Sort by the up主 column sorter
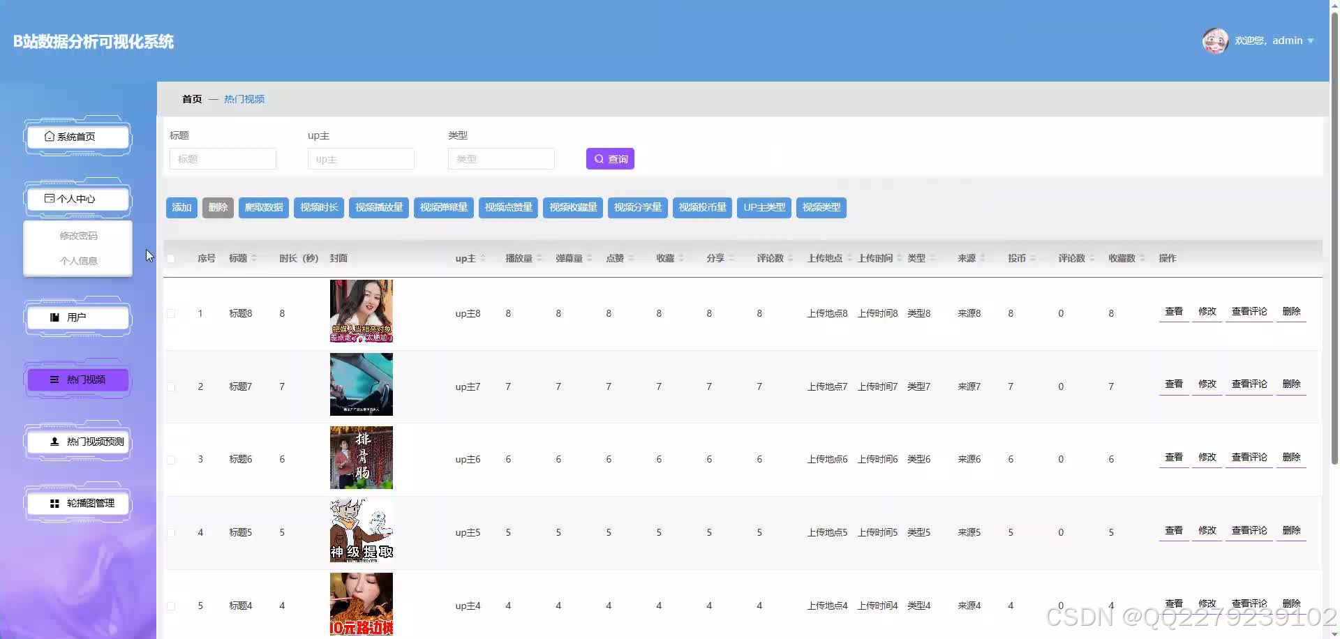 (x=483, y=258)
